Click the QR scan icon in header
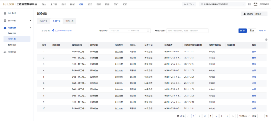 tap(249, 4)
